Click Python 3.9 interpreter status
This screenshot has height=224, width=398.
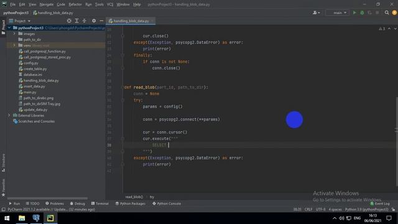[x=366, y=210]
